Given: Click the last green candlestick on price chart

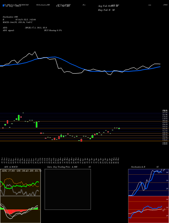Looking at the screenshot, I should coord(119,128).
